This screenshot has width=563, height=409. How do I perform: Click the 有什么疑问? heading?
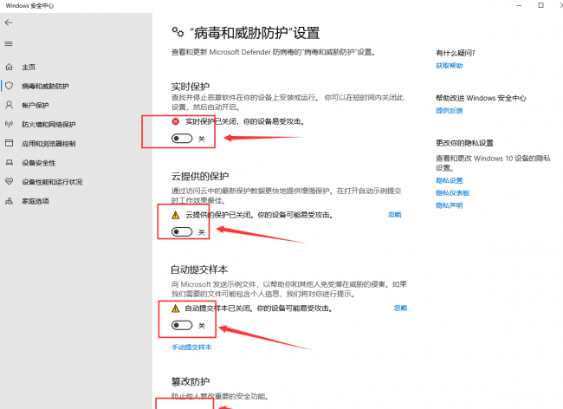pos(456,53)
